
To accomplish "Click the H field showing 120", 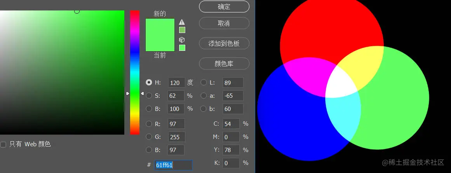I will [176, 83].
